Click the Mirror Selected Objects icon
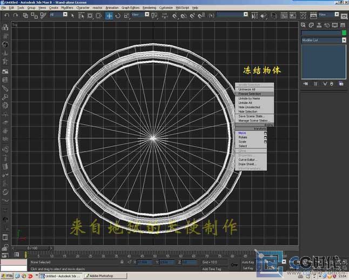 pos(254,16)
